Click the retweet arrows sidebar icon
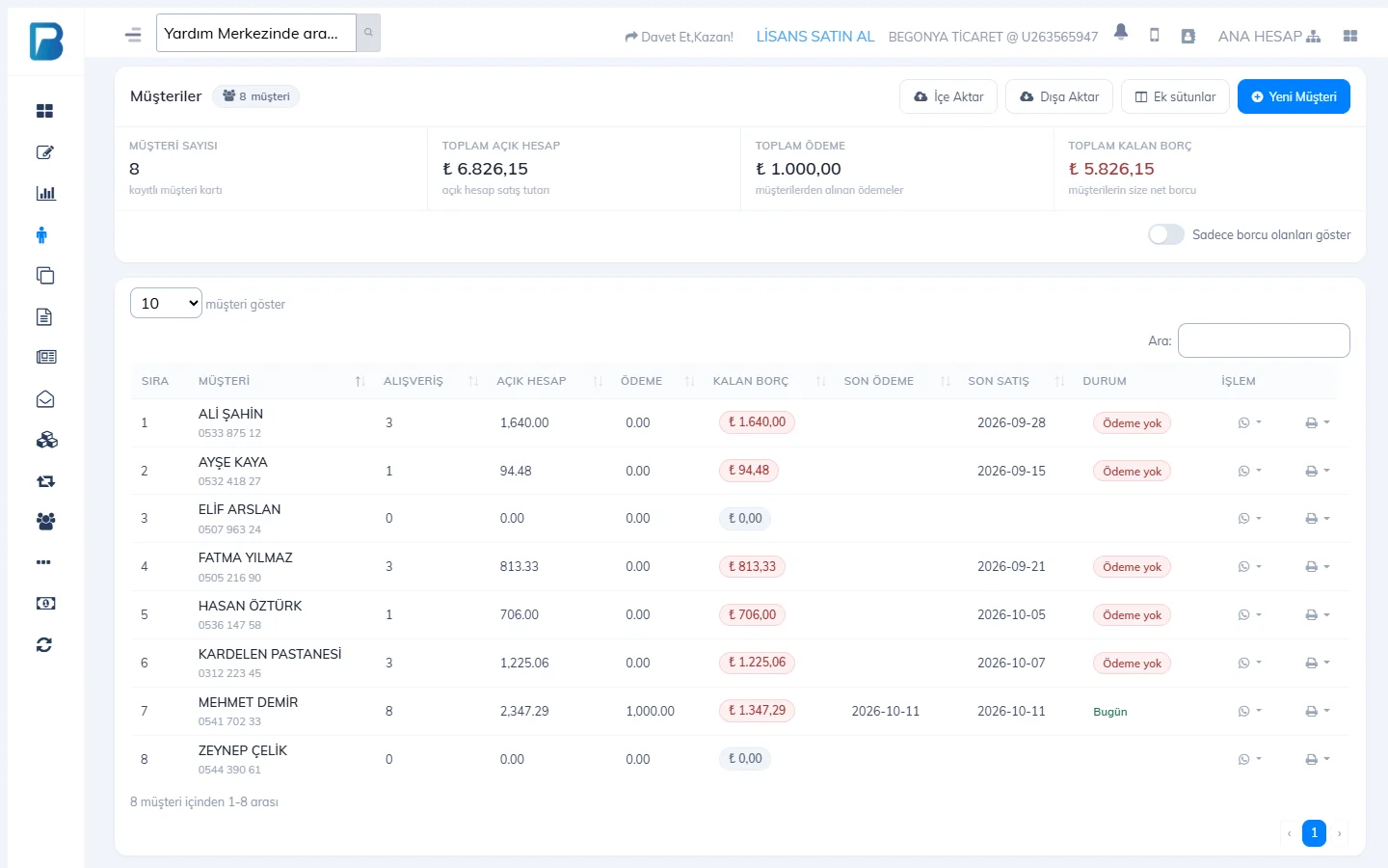Image resolution: width=1388 pixels, height=868 pixels. click(x=45, y=481)
